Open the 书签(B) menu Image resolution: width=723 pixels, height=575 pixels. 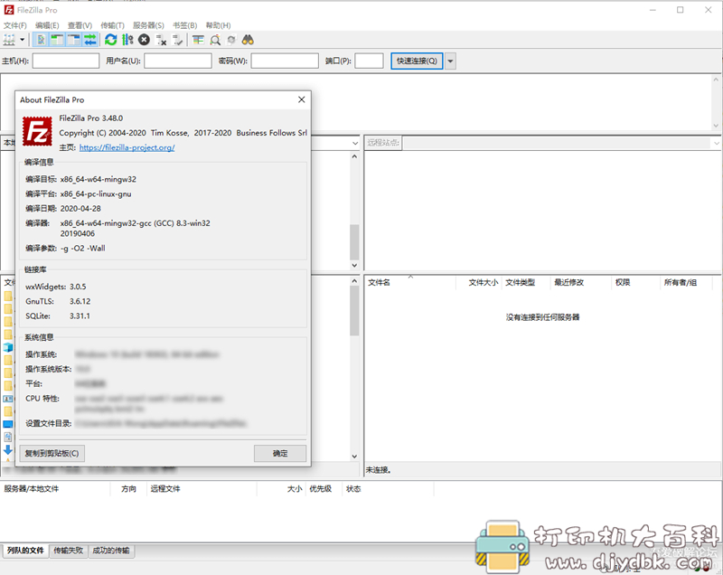coord(185,25)
